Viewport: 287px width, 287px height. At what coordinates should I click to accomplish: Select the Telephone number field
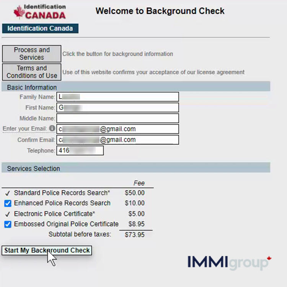[80, 151]
